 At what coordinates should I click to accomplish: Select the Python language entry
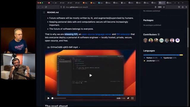tap(151, 58)
